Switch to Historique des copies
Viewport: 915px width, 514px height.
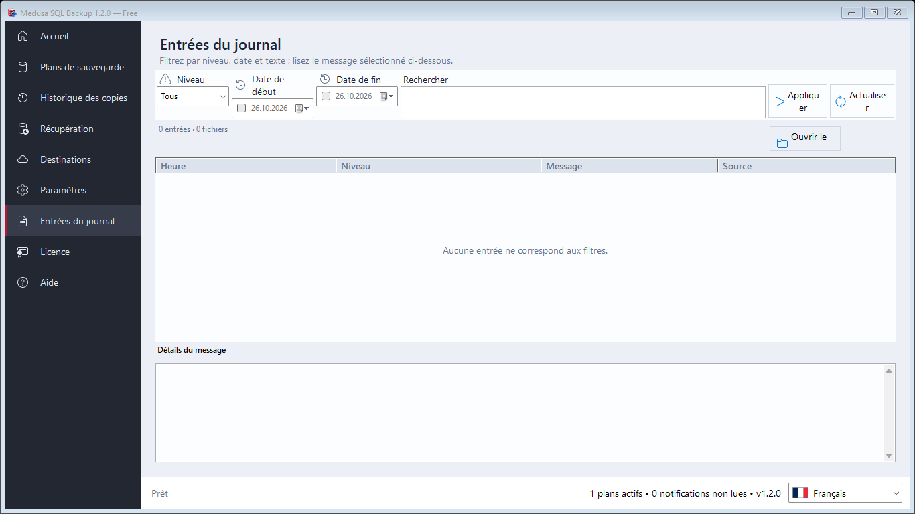tap(74, 98)
